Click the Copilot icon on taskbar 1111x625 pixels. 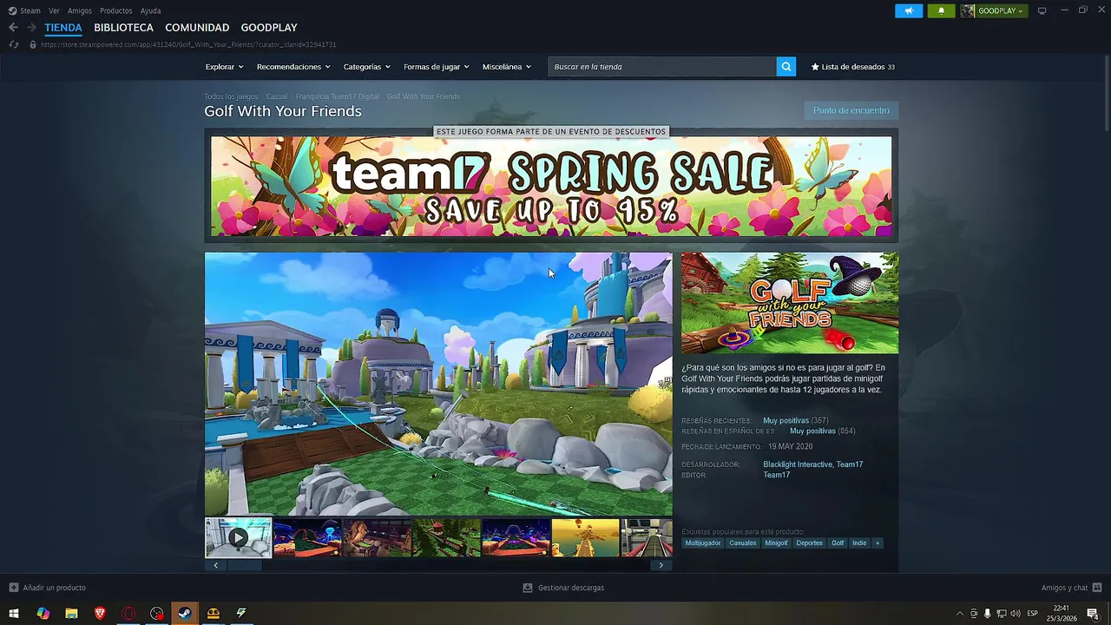tap(43, 614)
